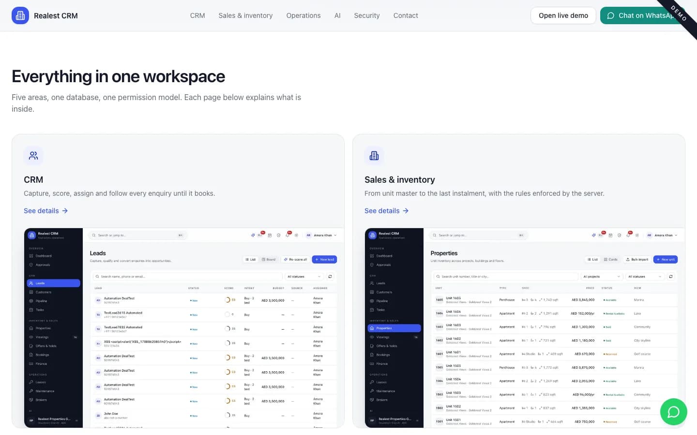Click New lead button in Leads screenshot
Image resolution: width=697 pixels, height=435 pixels.
[x=324, y=260]
